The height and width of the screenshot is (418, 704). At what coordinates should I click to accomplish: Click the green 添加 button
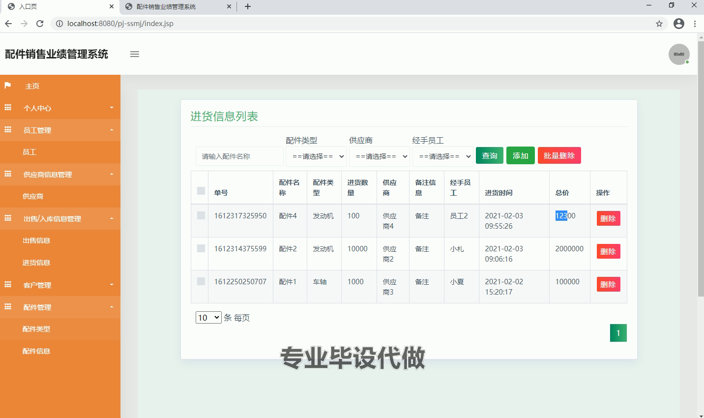[x=521, y=155]
